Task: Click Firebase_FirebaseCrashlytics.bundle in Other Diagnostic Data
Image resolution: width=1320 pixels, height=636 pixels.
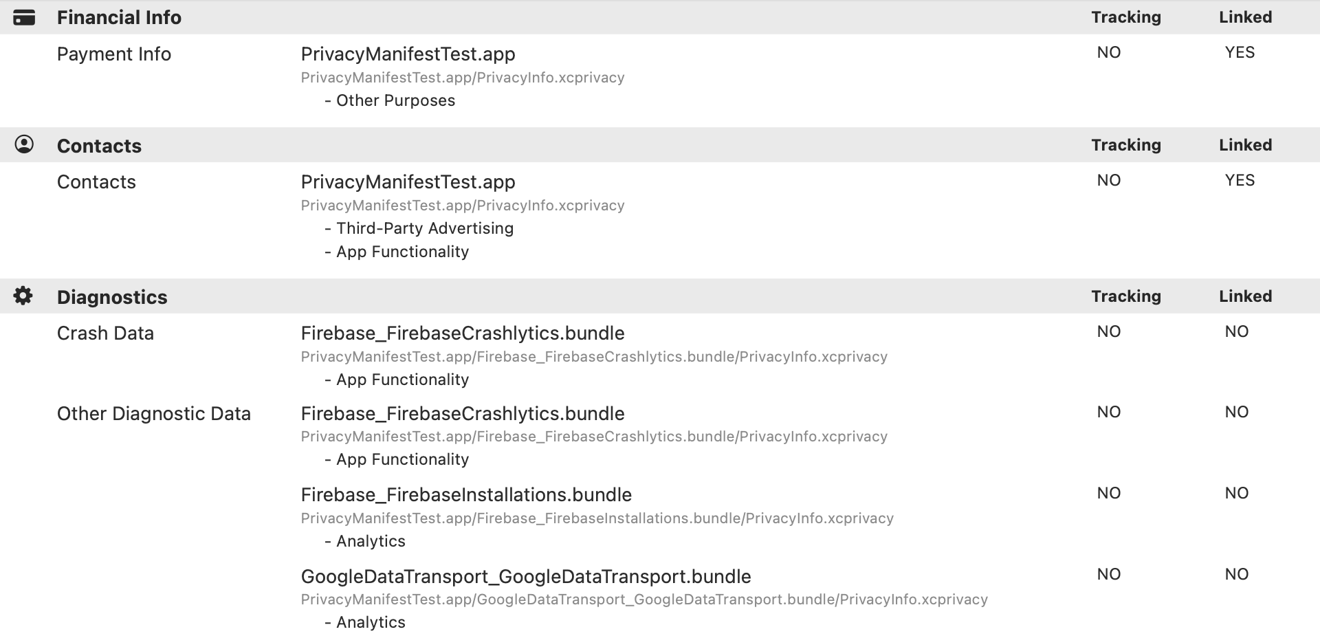Action: [463, 413]
